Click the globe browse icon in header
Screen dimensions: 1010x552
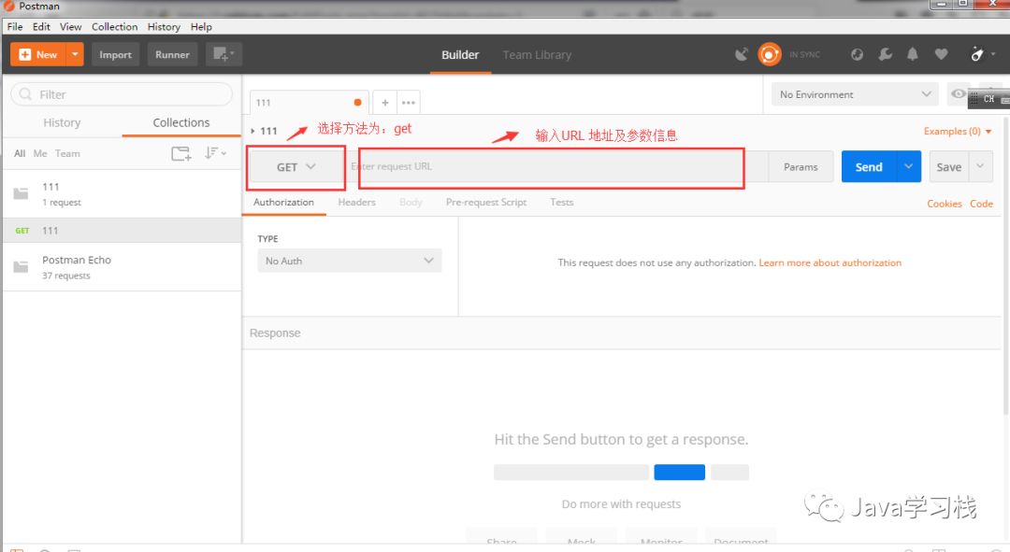(857, 55)
